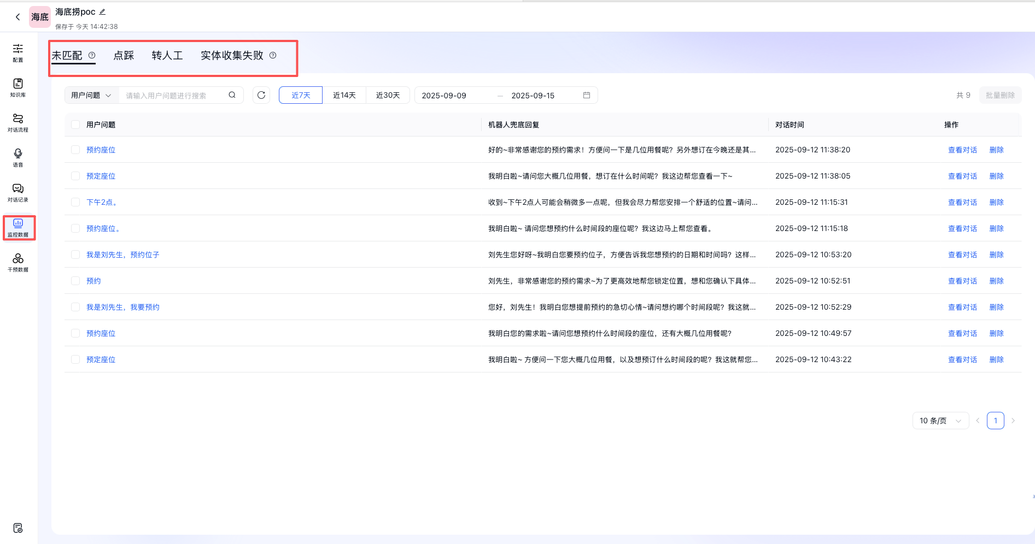Switch to the 点踩 tab
The image size is (1035, 544).
[x=124, y=55]
